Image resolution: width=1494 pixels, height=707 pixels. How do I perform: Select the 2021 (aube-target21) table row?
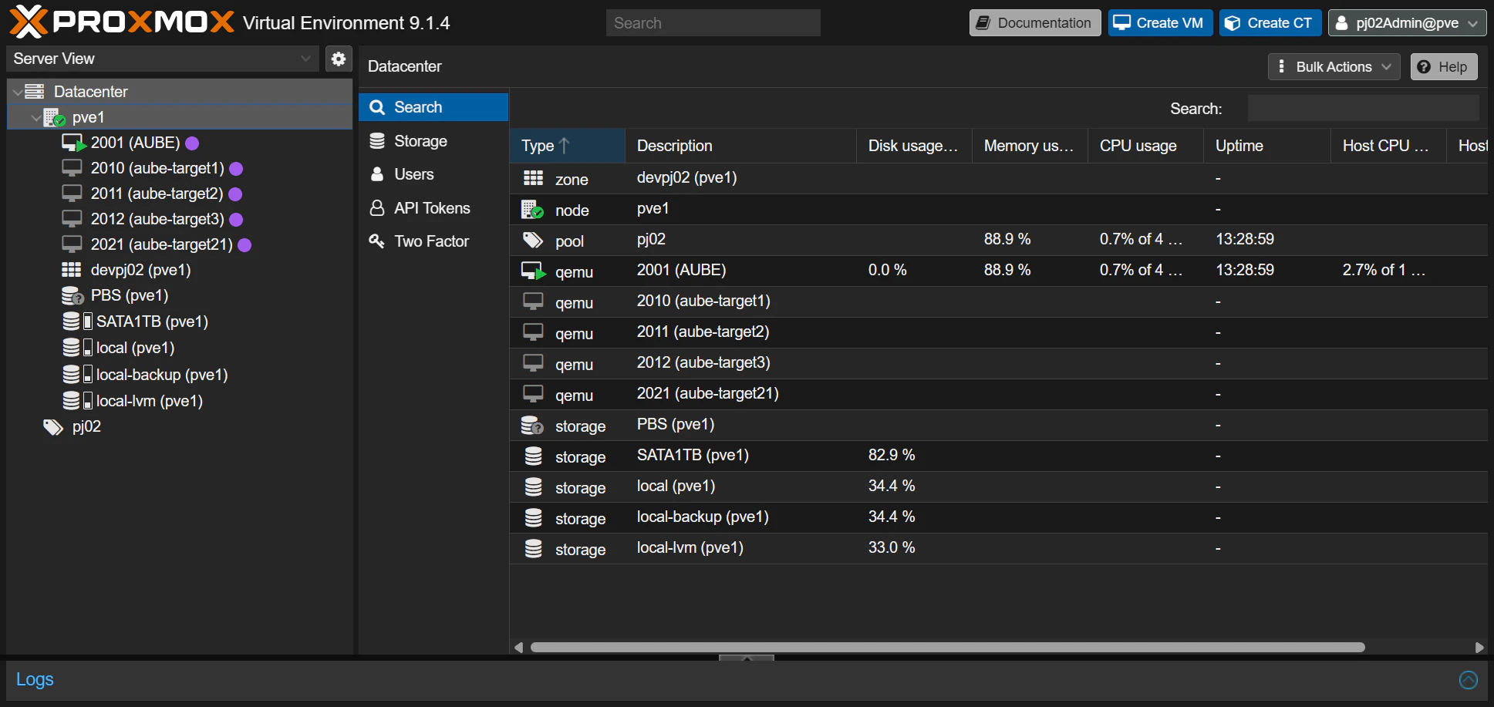coord(998,394)
